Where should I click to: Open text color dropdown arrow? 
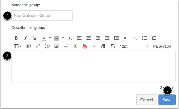point(50,38)
